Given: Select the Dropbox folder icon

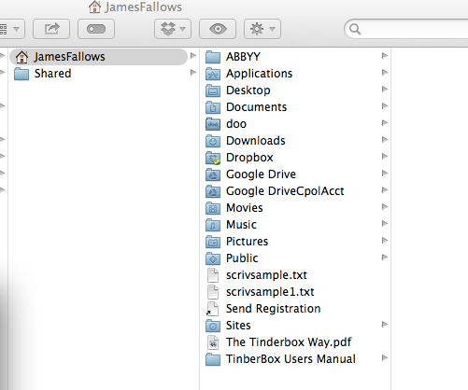Looking at the screenshot, I should pos(213,158).
